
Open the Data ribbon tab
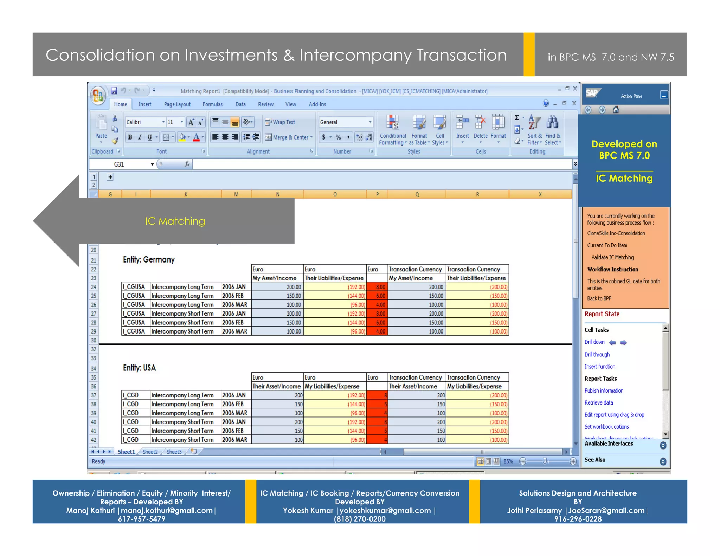click(x=240, y=104)
